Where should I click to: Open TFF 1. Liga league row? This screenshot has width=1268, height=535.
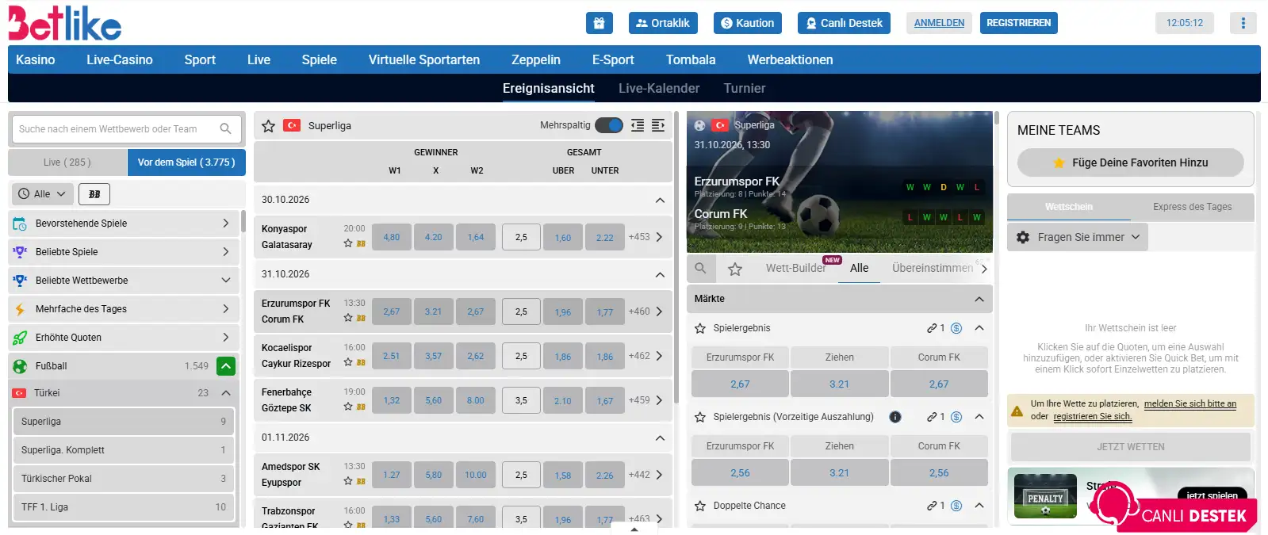pyautogui.click(x=124, y=507)
